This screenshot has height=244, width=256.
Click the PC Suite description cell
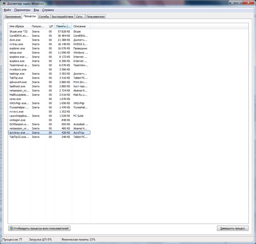pyautogui.click(x=78, y=116)
